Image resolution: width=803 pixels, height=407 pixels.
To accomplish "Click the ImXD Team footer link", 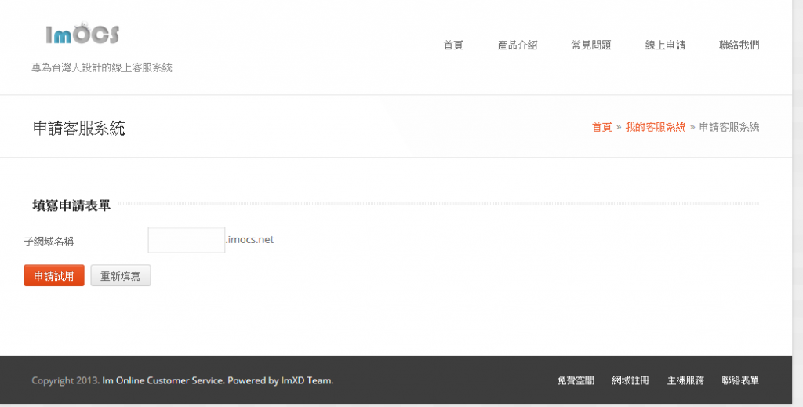I will click(x=306, y=380).
